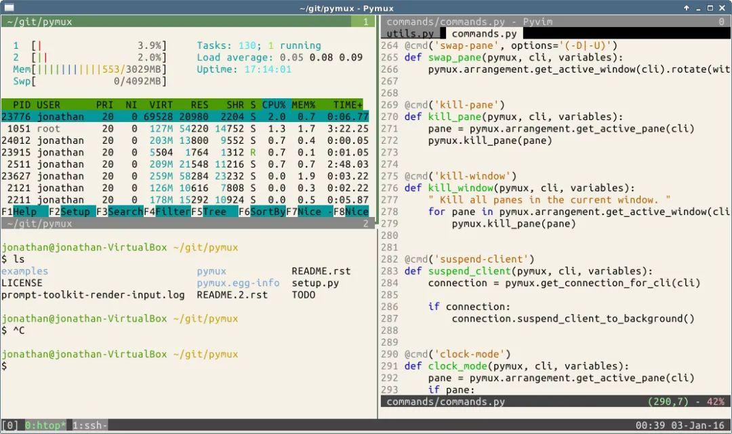The width and height of the screenshot is (732, 434).
Task: Click the green pane number badge in htop pane
Action: [x=367, y=21]
